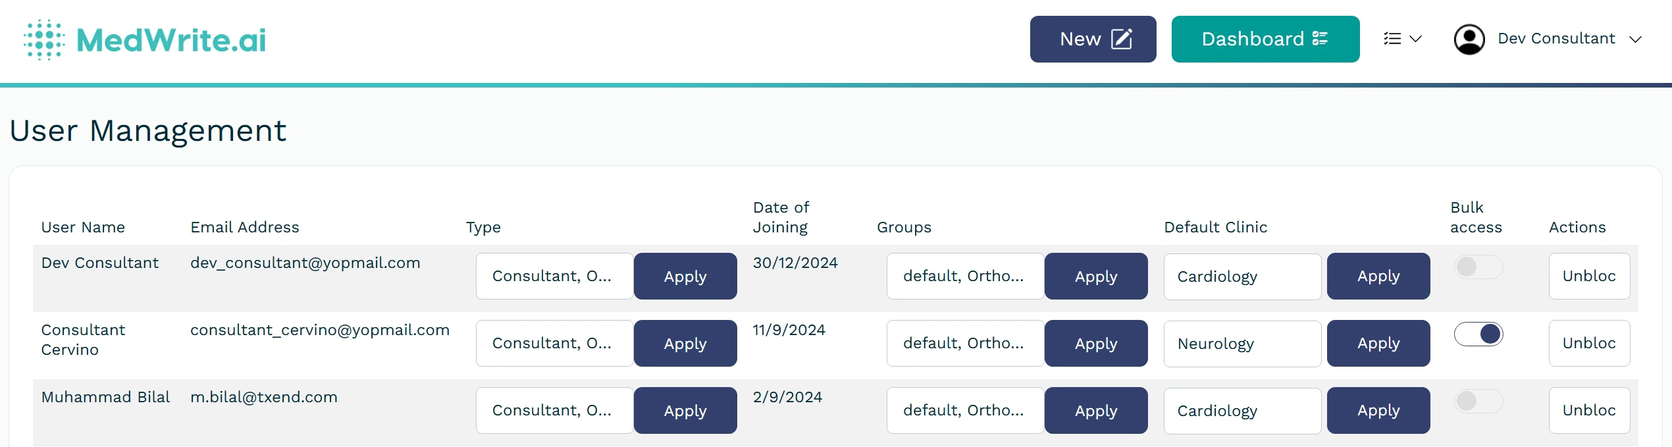Toggle Bulk access for Muhammad Bilal
Viewport: 1672px width, 447px height.
pos(1478,401)
